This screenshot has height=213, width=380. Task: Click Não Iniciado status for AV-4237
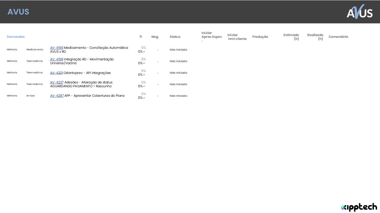(178, 84)
